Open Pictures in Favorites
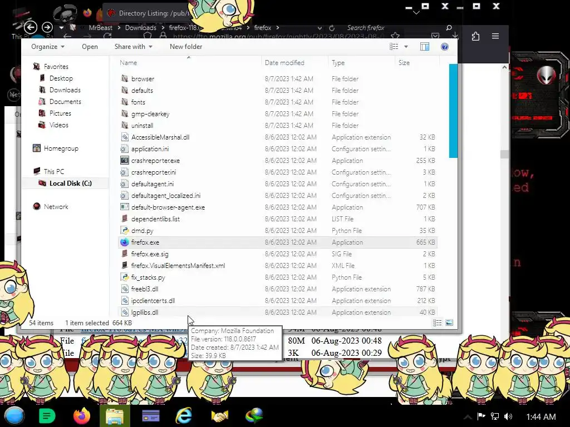This screenshot has width=570, height=427. 60,113
